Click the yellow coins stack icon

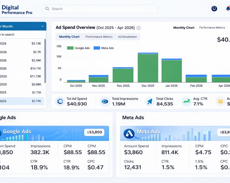point(220,101)
